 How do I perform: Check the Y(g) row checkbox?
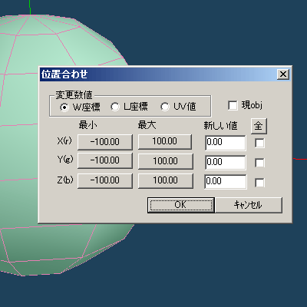pos(259,163)
